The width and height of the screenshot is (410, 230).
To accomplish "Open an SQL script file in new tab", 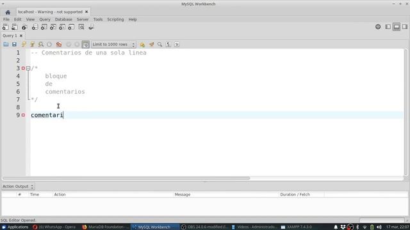I will (x=15, y=27).
